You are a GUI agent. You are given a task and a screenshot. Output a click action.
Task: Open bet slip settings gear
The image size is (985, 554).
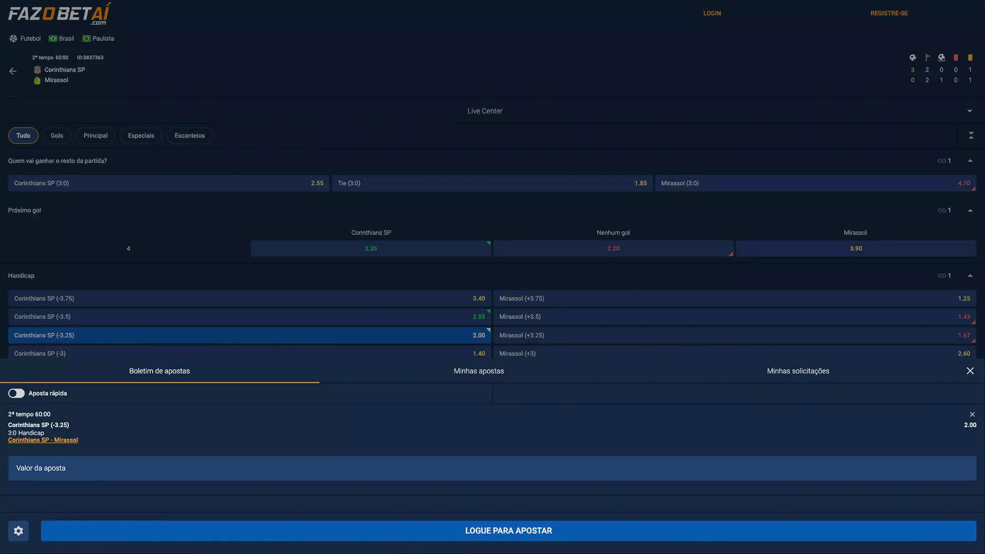tap(18, 531)
